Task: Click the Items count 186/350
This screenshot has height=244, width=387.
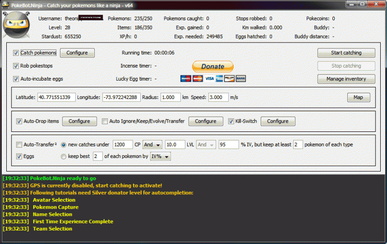Action: tap(143, 28)
